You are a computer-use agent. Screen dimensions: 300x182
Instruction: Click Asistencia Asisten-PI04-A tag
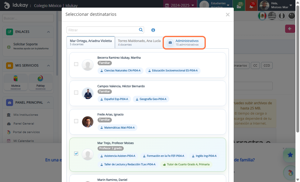(x=118, y=156)
